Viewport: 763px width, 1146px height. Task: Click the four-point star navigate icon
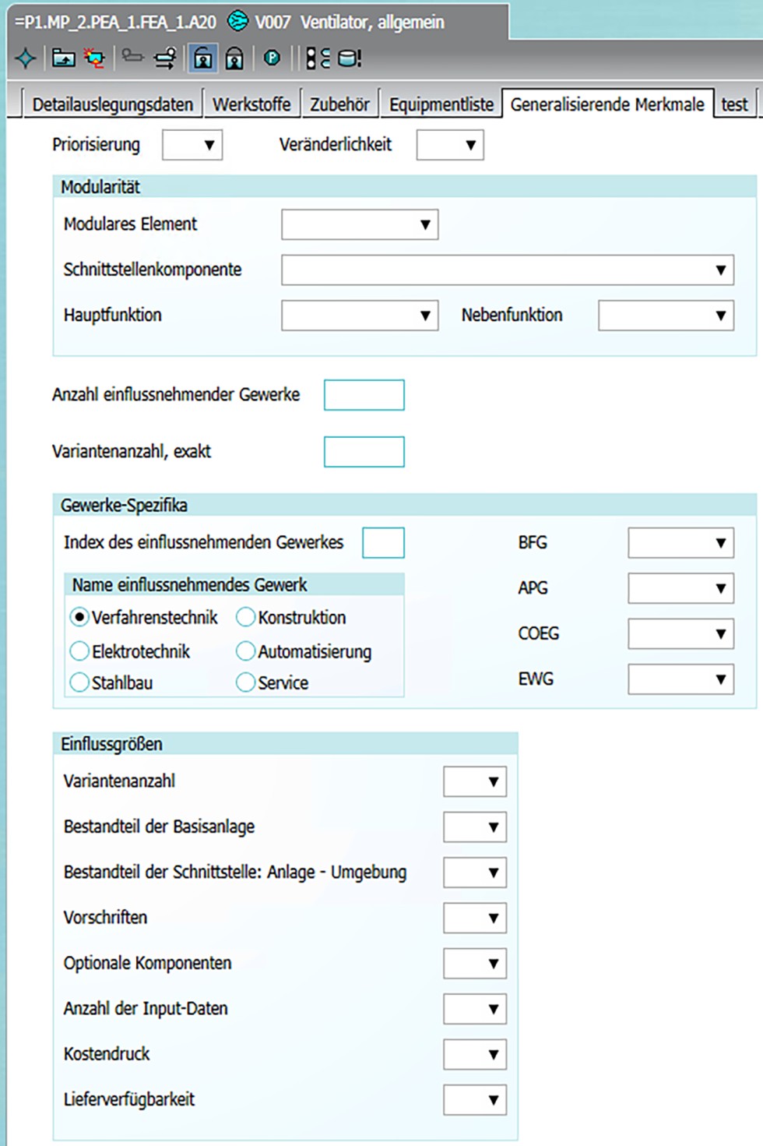26,58
